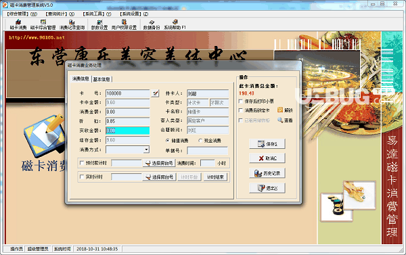Click 选择房台号 in 实时计时 row
The image size is (406, 255).
[159, 177]
